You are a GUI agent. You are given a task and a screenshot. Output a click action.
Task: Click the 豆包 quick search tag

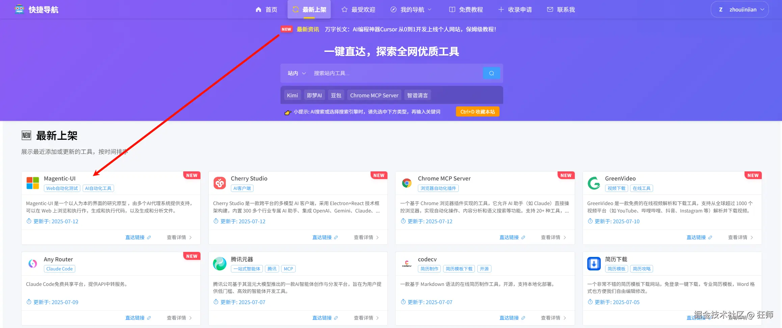(x=336, y=95)
